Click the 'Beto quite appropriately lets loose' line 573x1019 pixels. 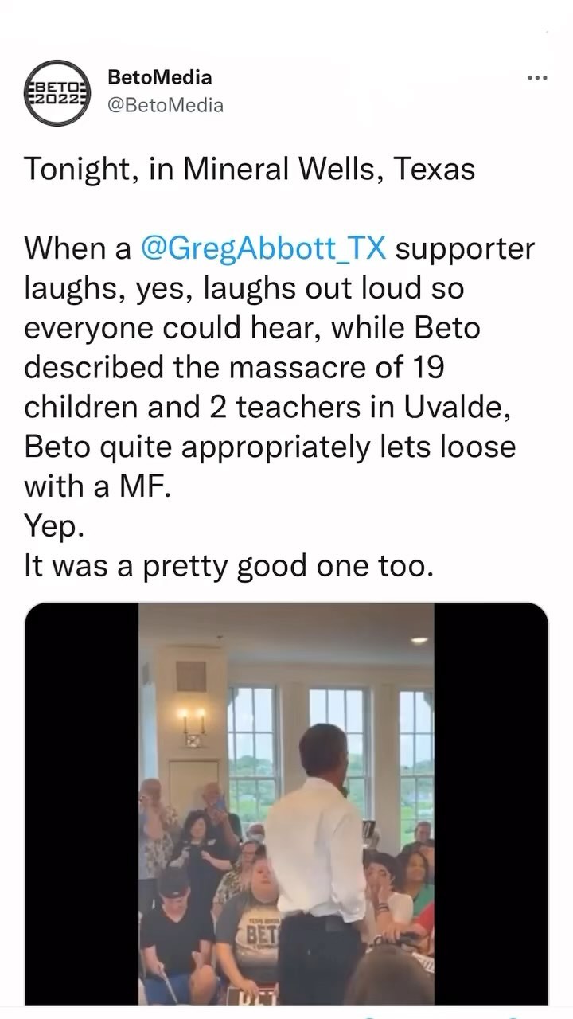[270, 447]
